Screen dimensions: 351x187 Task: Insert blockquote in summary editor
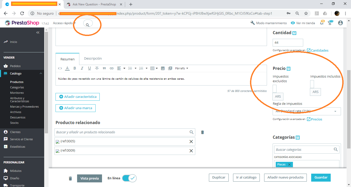click(104, 68)
